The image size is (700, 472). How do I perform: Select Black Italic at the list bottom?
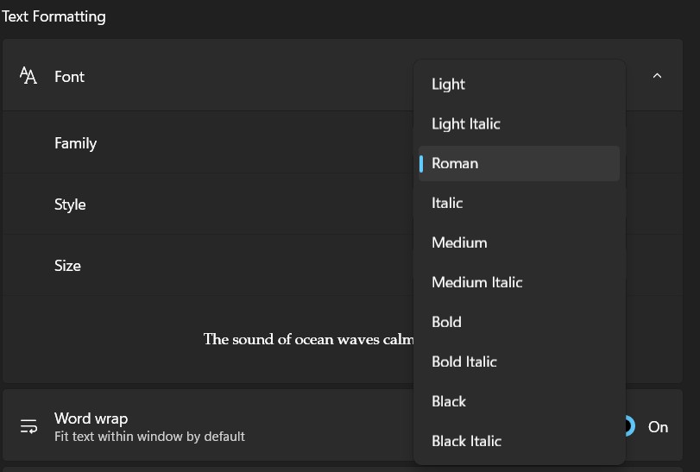(x=466, y=442)
